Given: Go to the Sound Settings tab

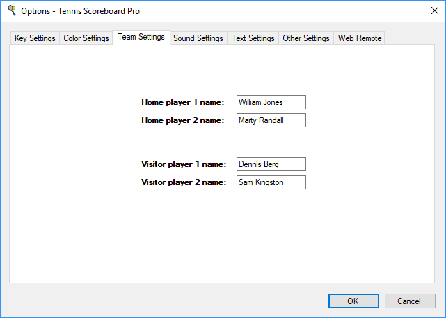Looking at the screenshot, I should click(x=198, y=38).
